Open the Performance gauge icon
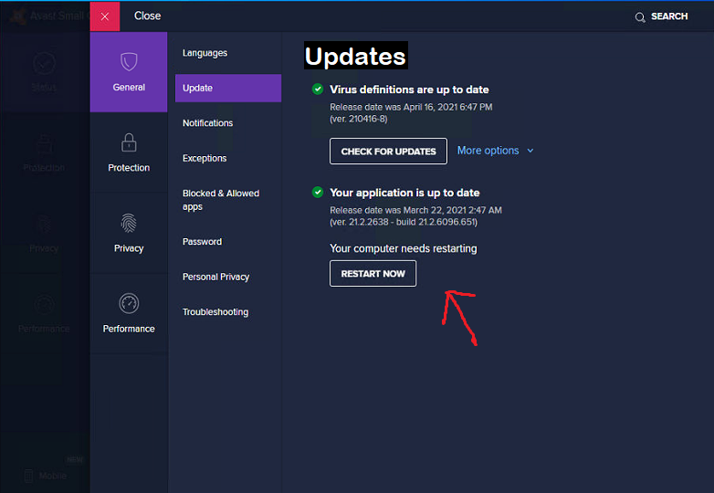This screenshot has width=714, height=493. point(129,303)
